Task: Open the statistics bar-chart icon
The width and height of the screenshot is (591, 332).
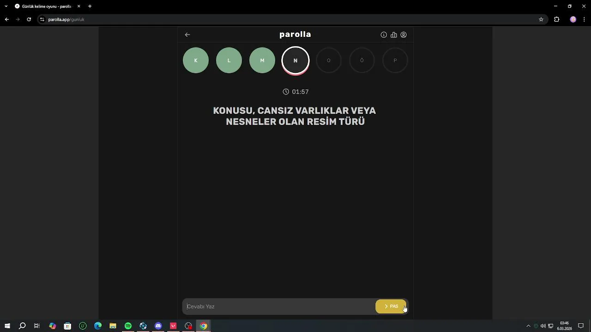Action: pos(394,35)
